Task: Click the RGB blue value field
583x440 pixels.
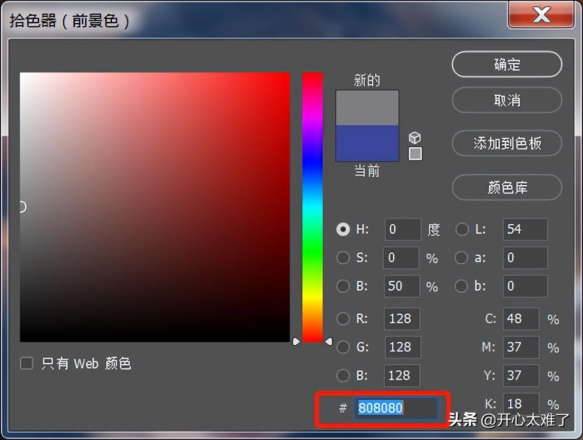Action: tap(402, 375)
